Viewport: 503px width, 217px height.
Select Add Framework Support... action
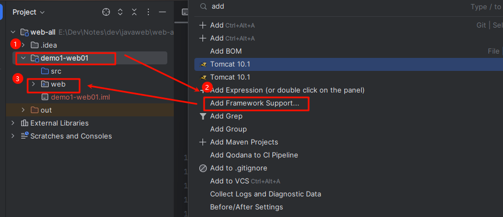pyautogui.click(x=254, y=103)
